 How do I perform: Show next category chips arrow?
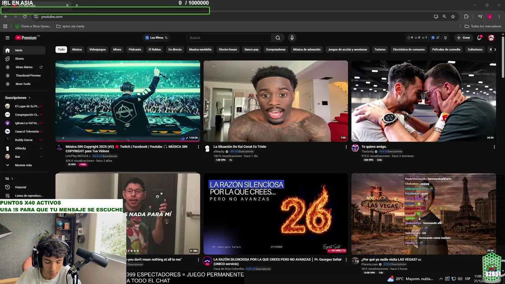[x=495, y=50]
